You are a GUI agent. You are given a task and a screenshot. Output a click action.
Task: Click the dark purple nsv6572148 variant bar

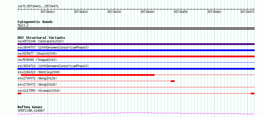pyautogui.click(x=136, y=44)
